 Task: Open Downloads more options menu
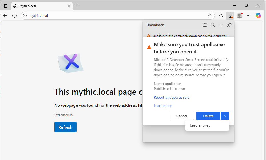pos(221,25)
